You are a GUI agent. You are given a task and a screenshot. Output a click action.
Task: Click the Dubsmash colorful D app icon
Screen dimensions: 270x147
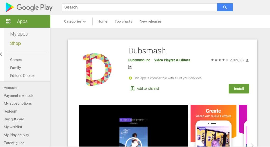97,69
